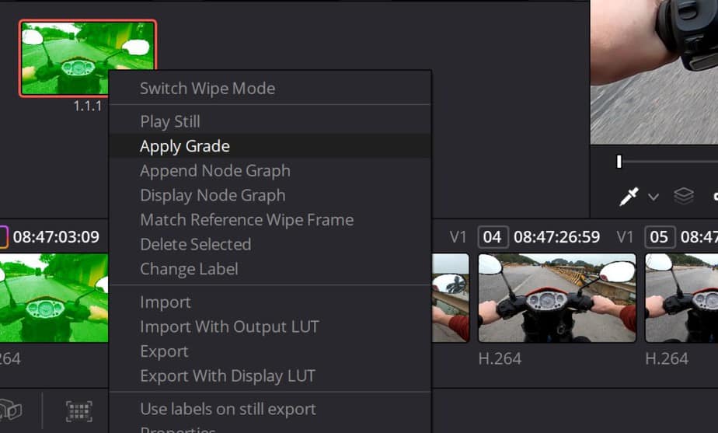Click Match Reference Wipe Frame

point(270,220)
